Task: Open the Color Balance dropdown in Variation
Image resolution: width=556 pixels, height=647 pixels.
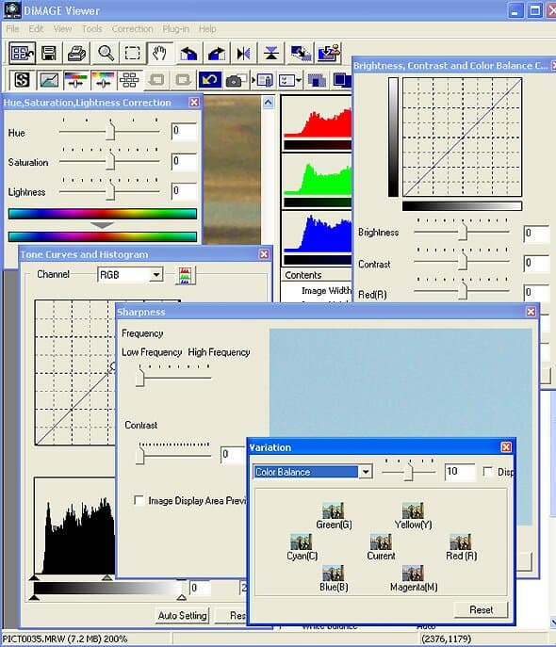Action: click(x=366, y=472)
